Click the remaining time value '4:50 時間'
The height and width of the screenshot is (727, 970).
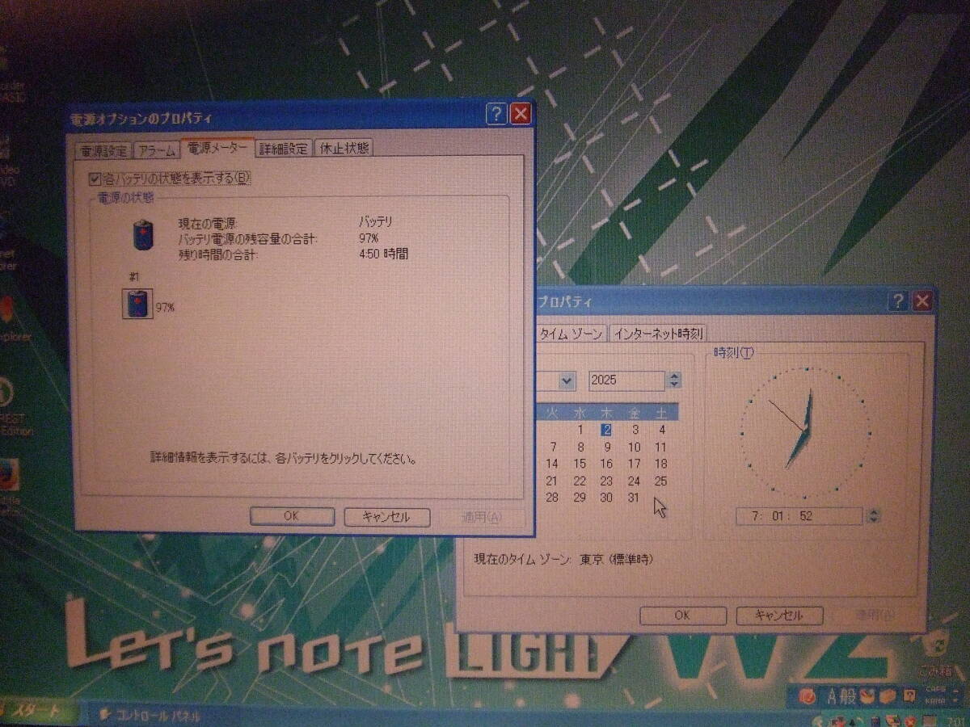tap(384, 254)
